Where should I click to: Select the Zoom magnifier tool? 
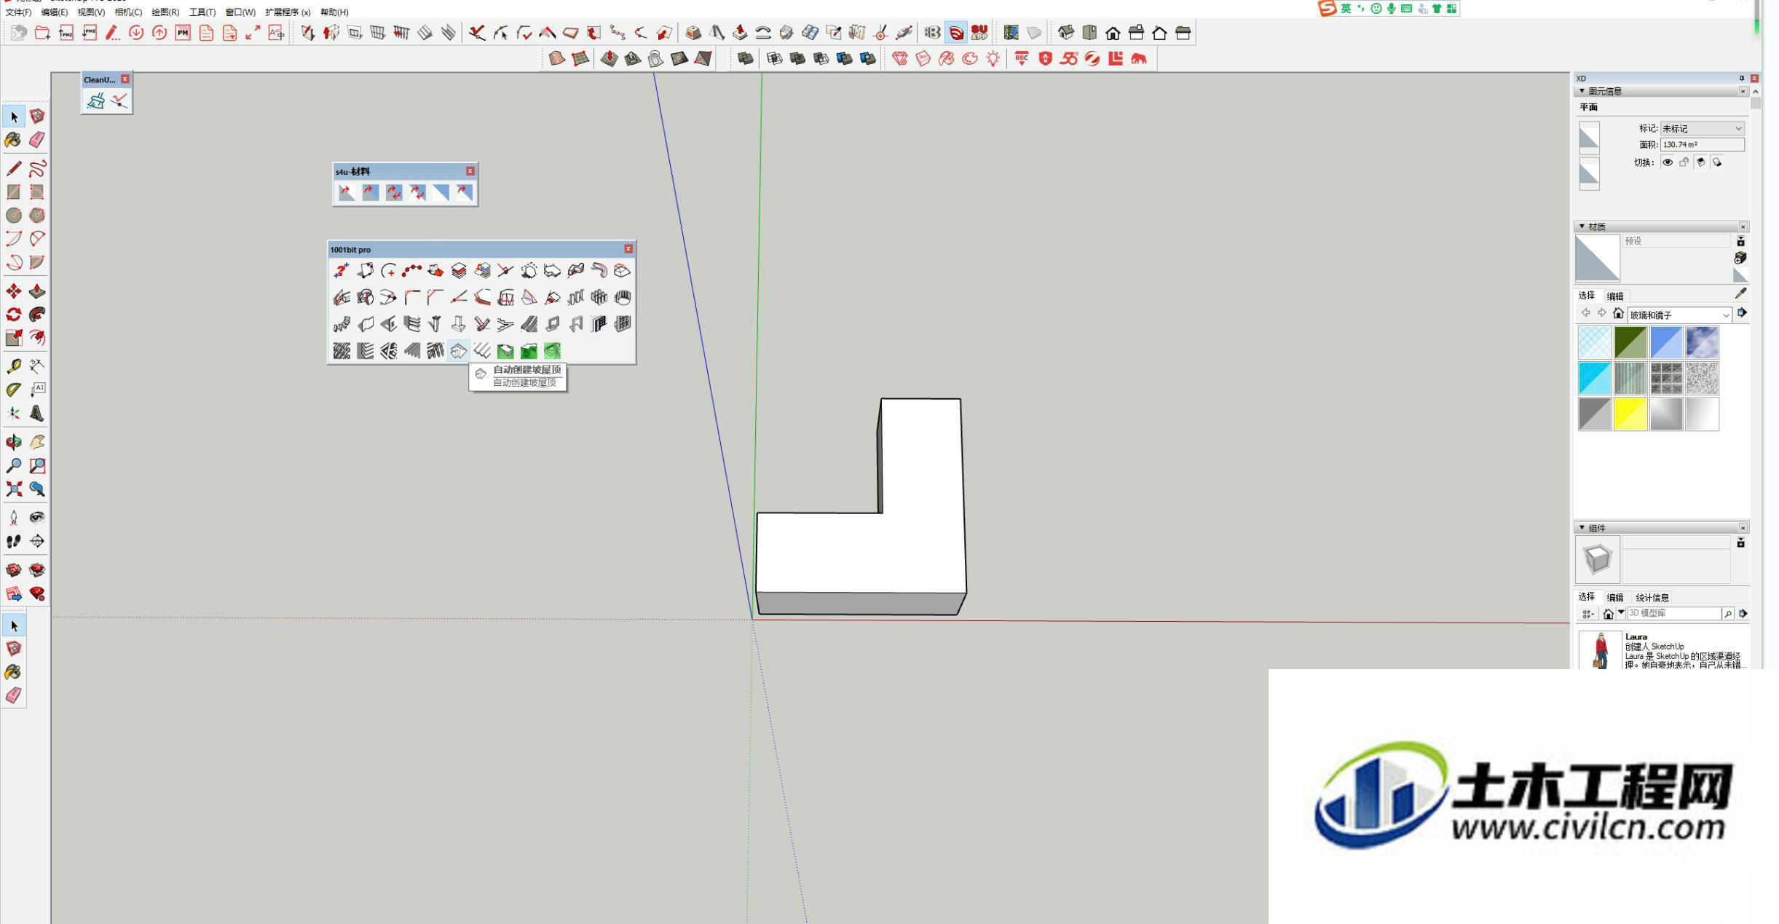coord(13,466)
